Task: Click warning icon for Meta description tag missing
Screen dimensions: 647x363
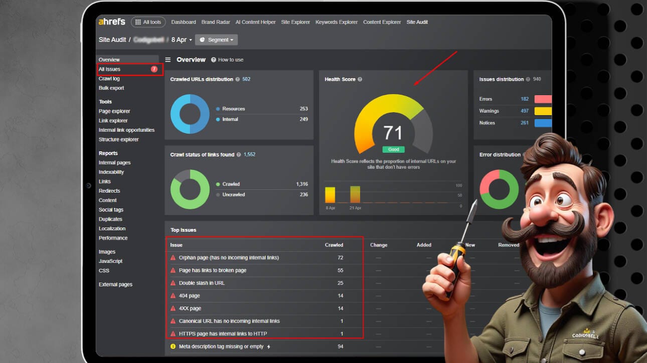Action: pyautogui.click(x=173, y=346)
